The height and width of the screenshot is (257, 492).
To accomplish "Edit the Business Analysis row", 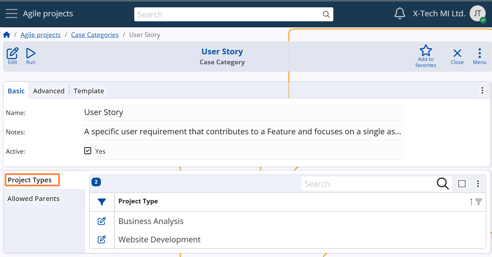I will pyautogui.click(x=102, y=221).
